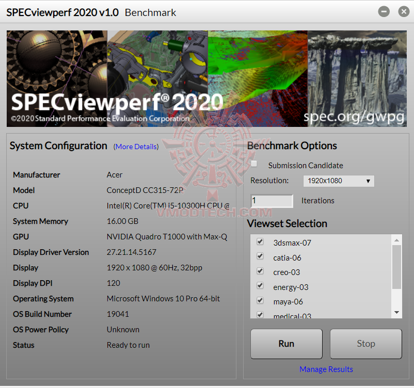Image resolution: width=414 pixels, height=388 pixels.
Task: Disable the catia-06 viewset
Action: point(260,256)
